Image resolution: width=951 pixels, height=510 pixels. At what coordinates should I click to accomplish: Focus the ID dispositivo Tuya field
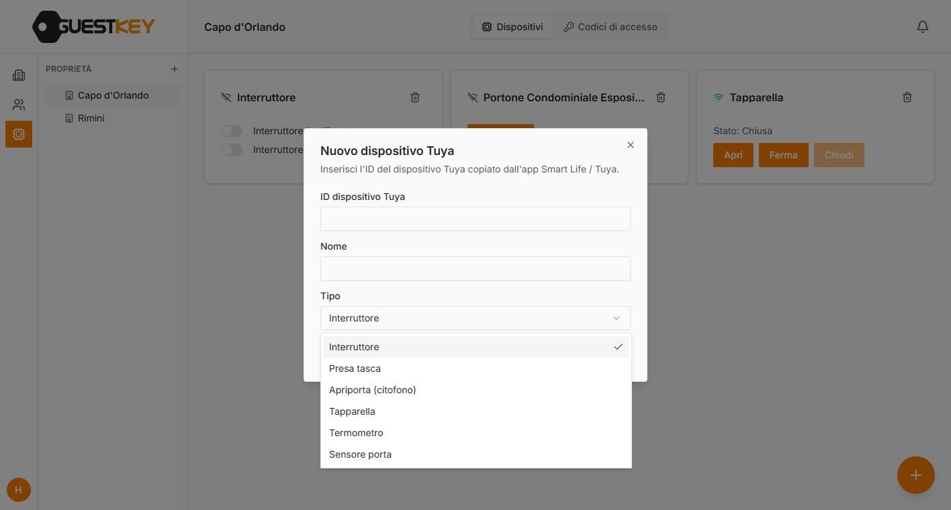coord(475,219)
